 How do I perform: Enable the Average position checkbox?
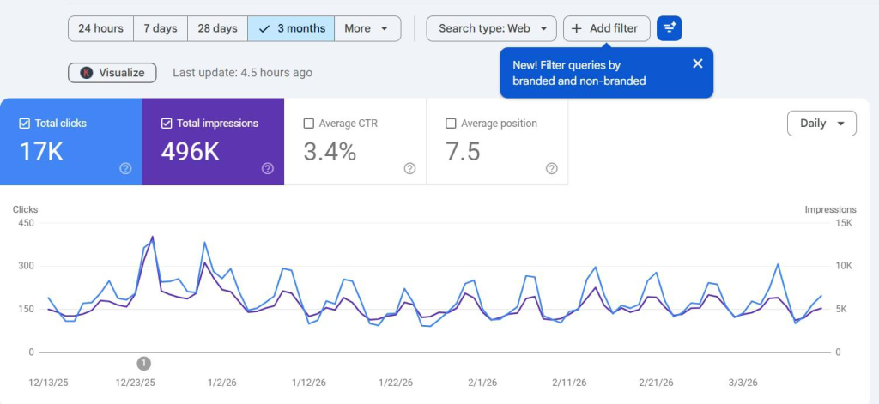451,124
